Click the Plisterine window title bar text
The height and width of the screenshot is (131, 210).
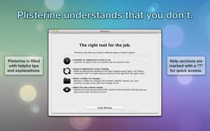[x=105, y=31]
